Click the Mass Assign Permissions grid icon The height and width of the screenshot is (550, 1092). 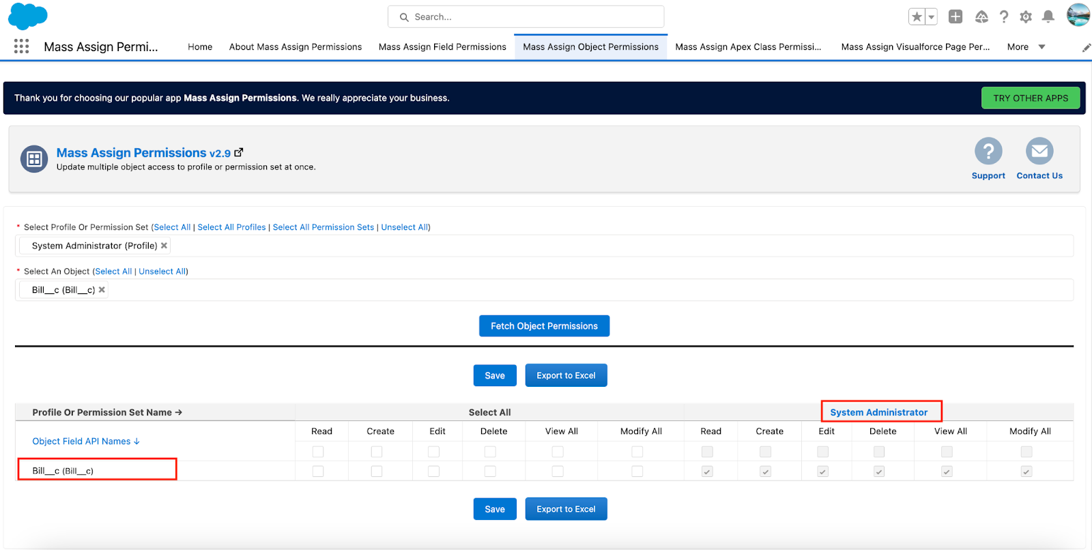(34, 159)
